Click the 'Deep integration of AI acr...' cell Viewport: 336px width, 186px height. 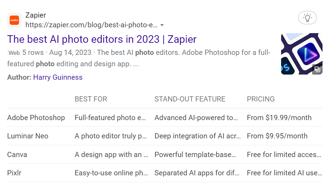pyautogui.click(x=198, y=136)
